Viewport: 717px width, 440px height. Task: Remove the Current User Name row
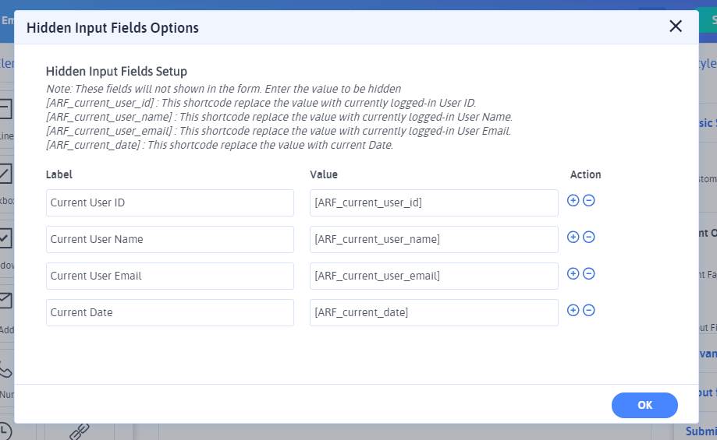point(589,237)
